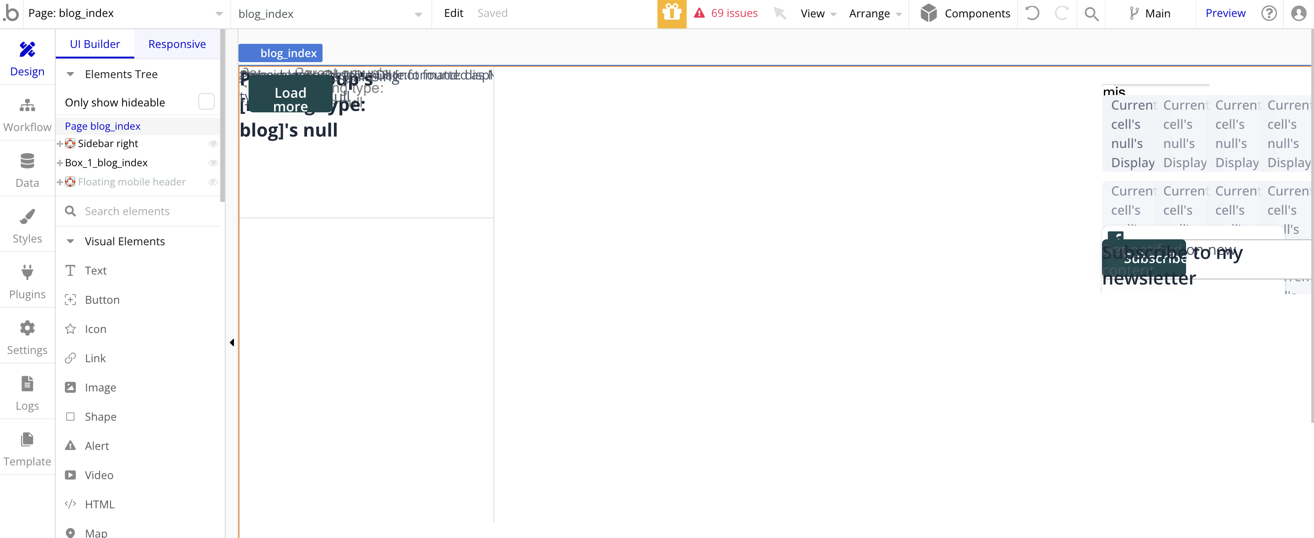Open the Arrange menu
The height and width of the screenshot is (538, 1314).
tap(874, 13)
